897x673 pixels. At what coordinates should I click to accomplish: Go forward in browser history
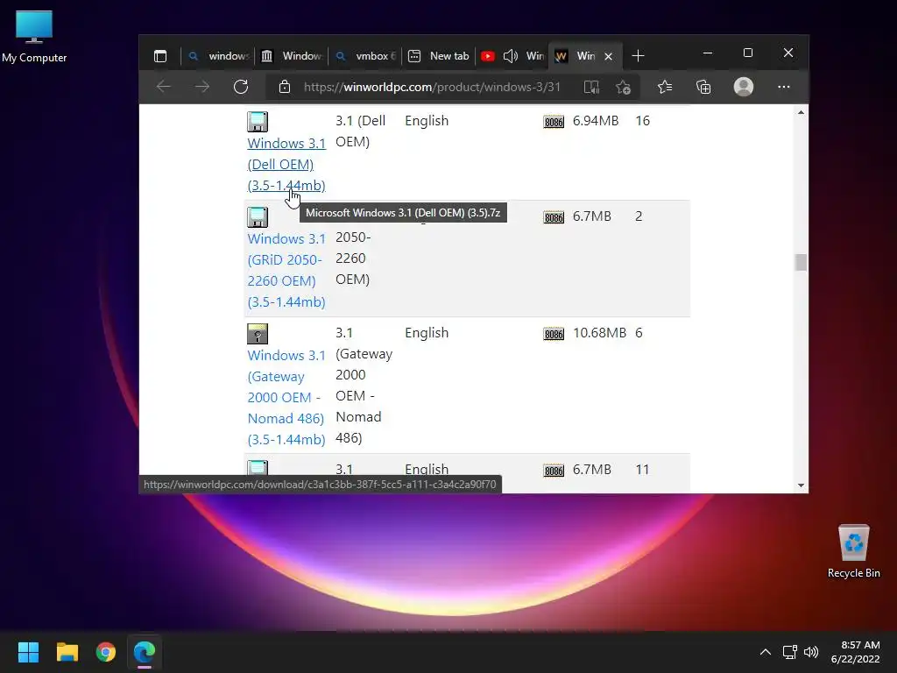[x=202, y=87]
